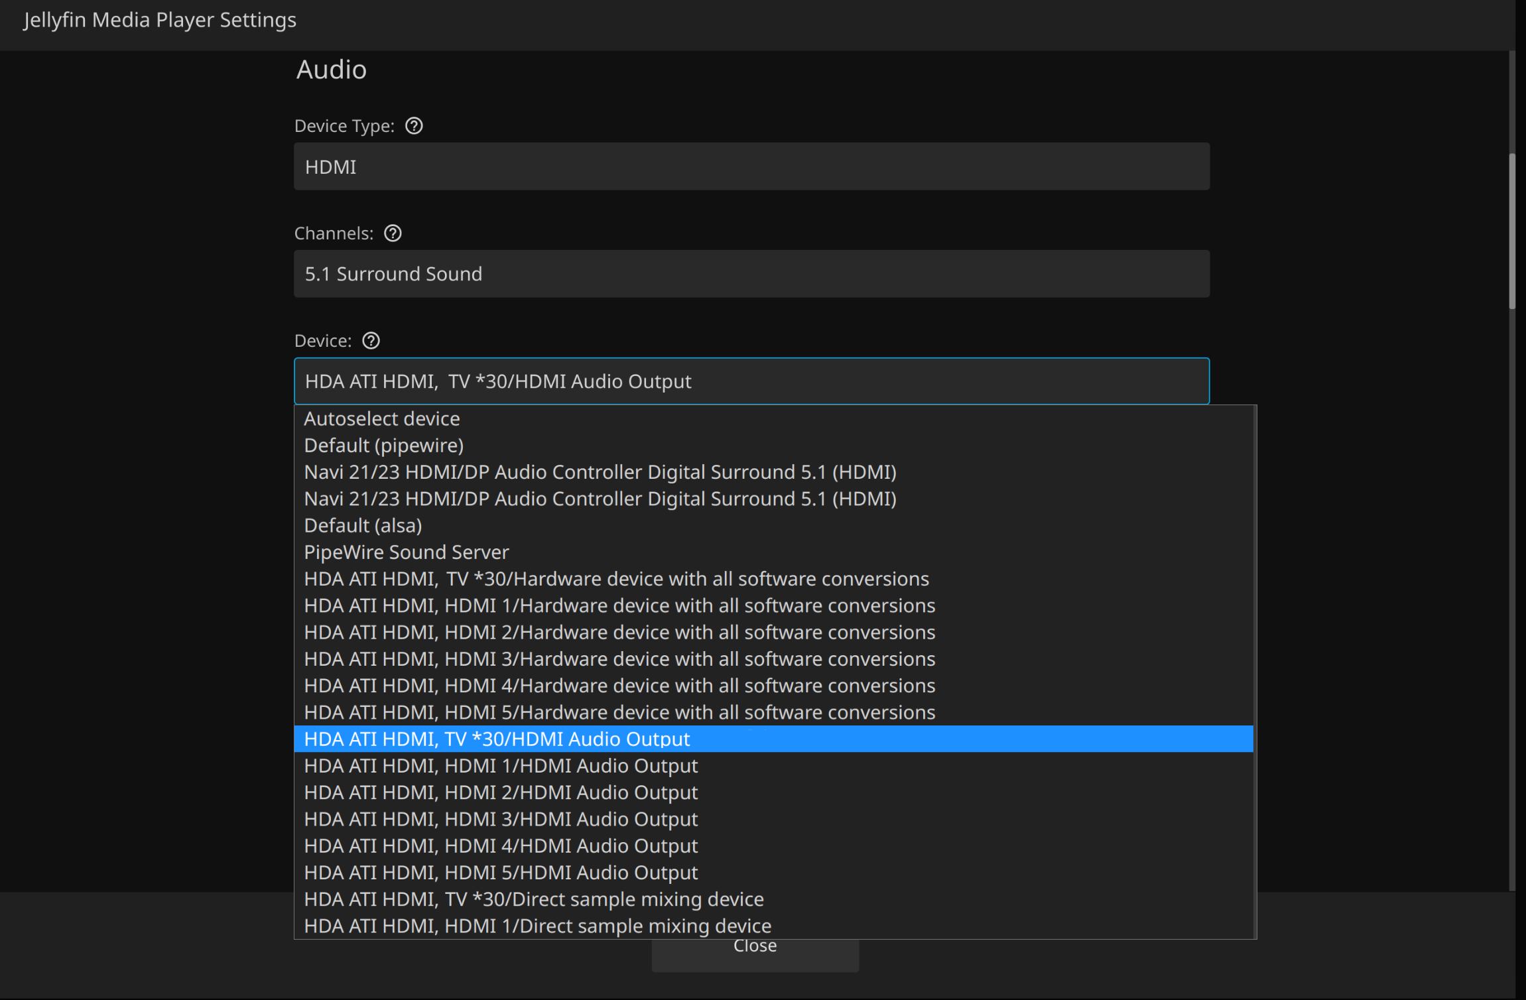1526x1000 pixels.
Task: Open the Device Type HDMI dropdown
Action: (x=751, y=166)
